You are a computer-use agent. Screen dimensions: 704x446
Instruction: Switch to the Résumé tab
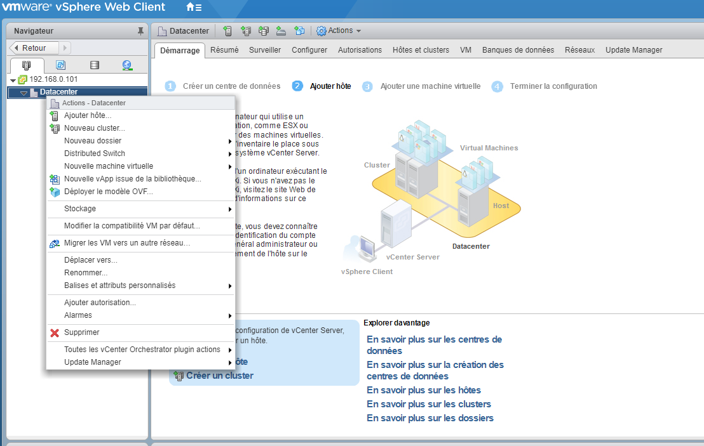point(224,49)
